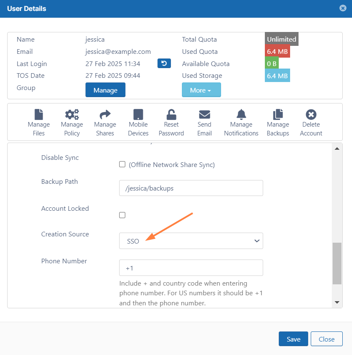Click the Manage Policy gears icon
The image size is (352, 355).
(x=72, y=114)
